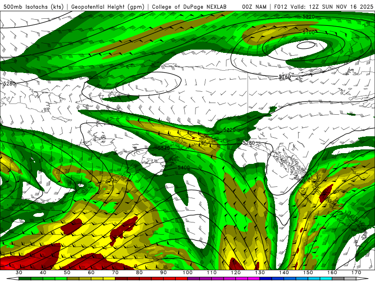Click the 5100 height contour label
The height and width of the screenshot is (281, 375).
[x=308, y=32]
